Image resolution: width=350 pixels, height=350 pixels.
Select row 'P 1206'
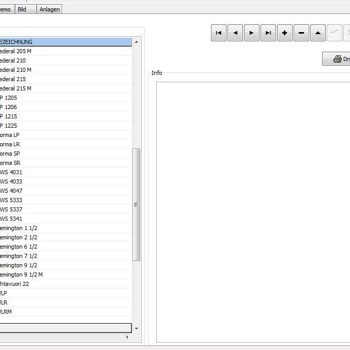click(66, 107)
